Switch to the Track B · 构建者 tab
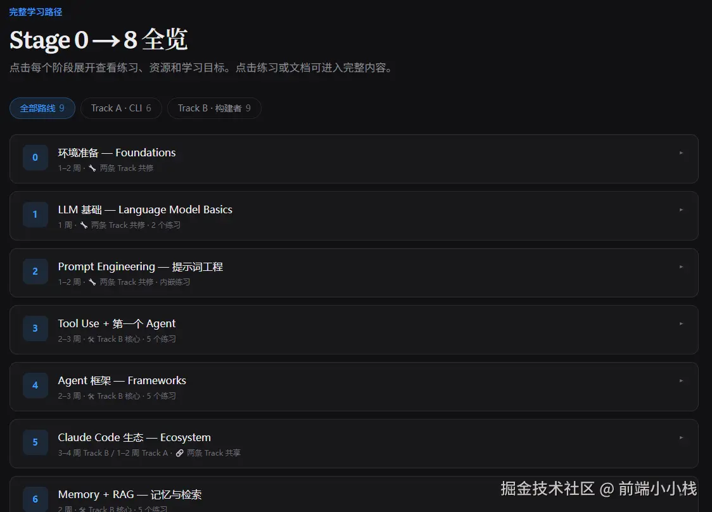Viewport: 712px width, 512px height. (x=214, y=108)
